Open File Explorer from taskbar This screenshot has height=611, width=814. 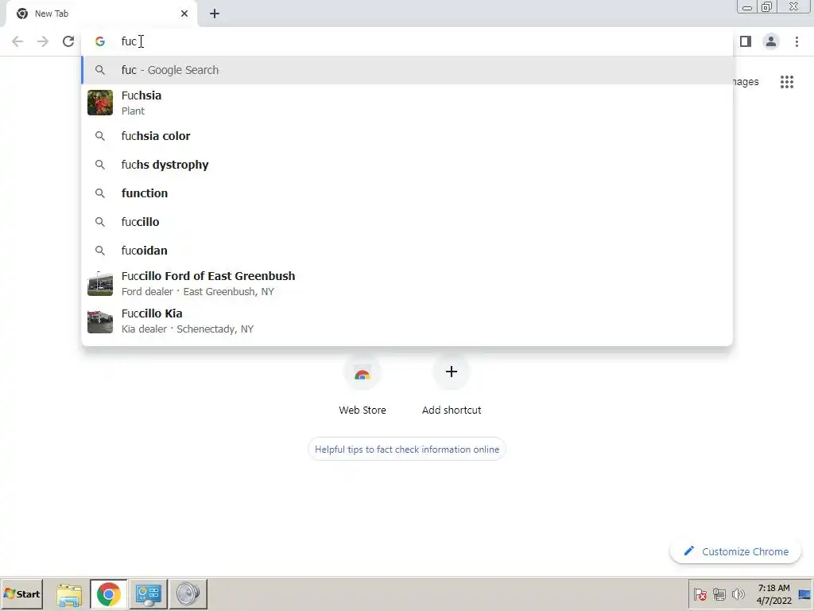69,594
